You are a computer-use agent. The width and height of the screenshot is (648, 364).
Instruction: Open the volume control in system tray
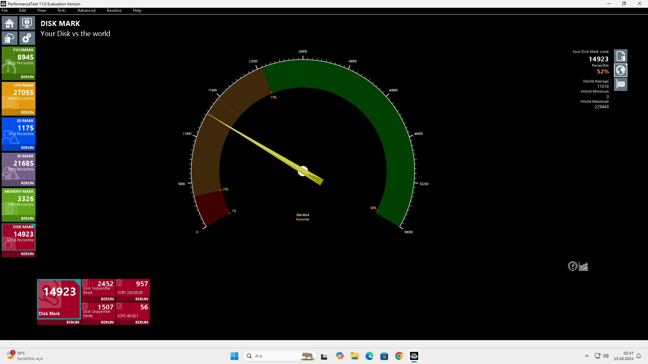606,356
